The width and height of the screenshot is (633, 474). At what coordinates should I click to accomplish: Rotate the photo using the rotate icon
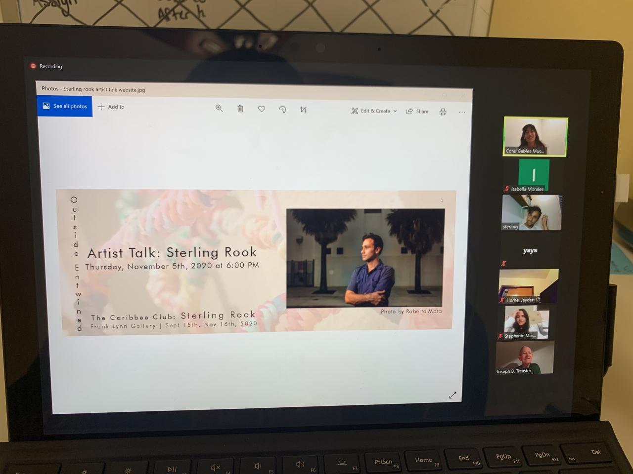click(282, 110)
